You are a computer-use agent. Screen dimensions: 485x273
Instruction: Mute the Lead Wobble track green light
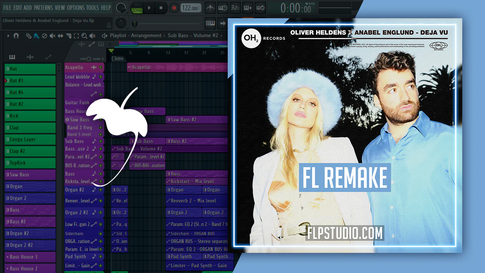tap(101, 77)
